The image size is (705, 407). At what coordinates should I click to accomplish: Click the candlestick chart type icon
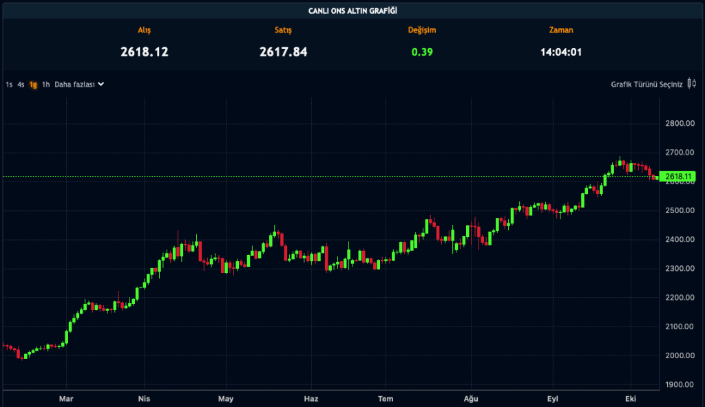tap(692, 84)
